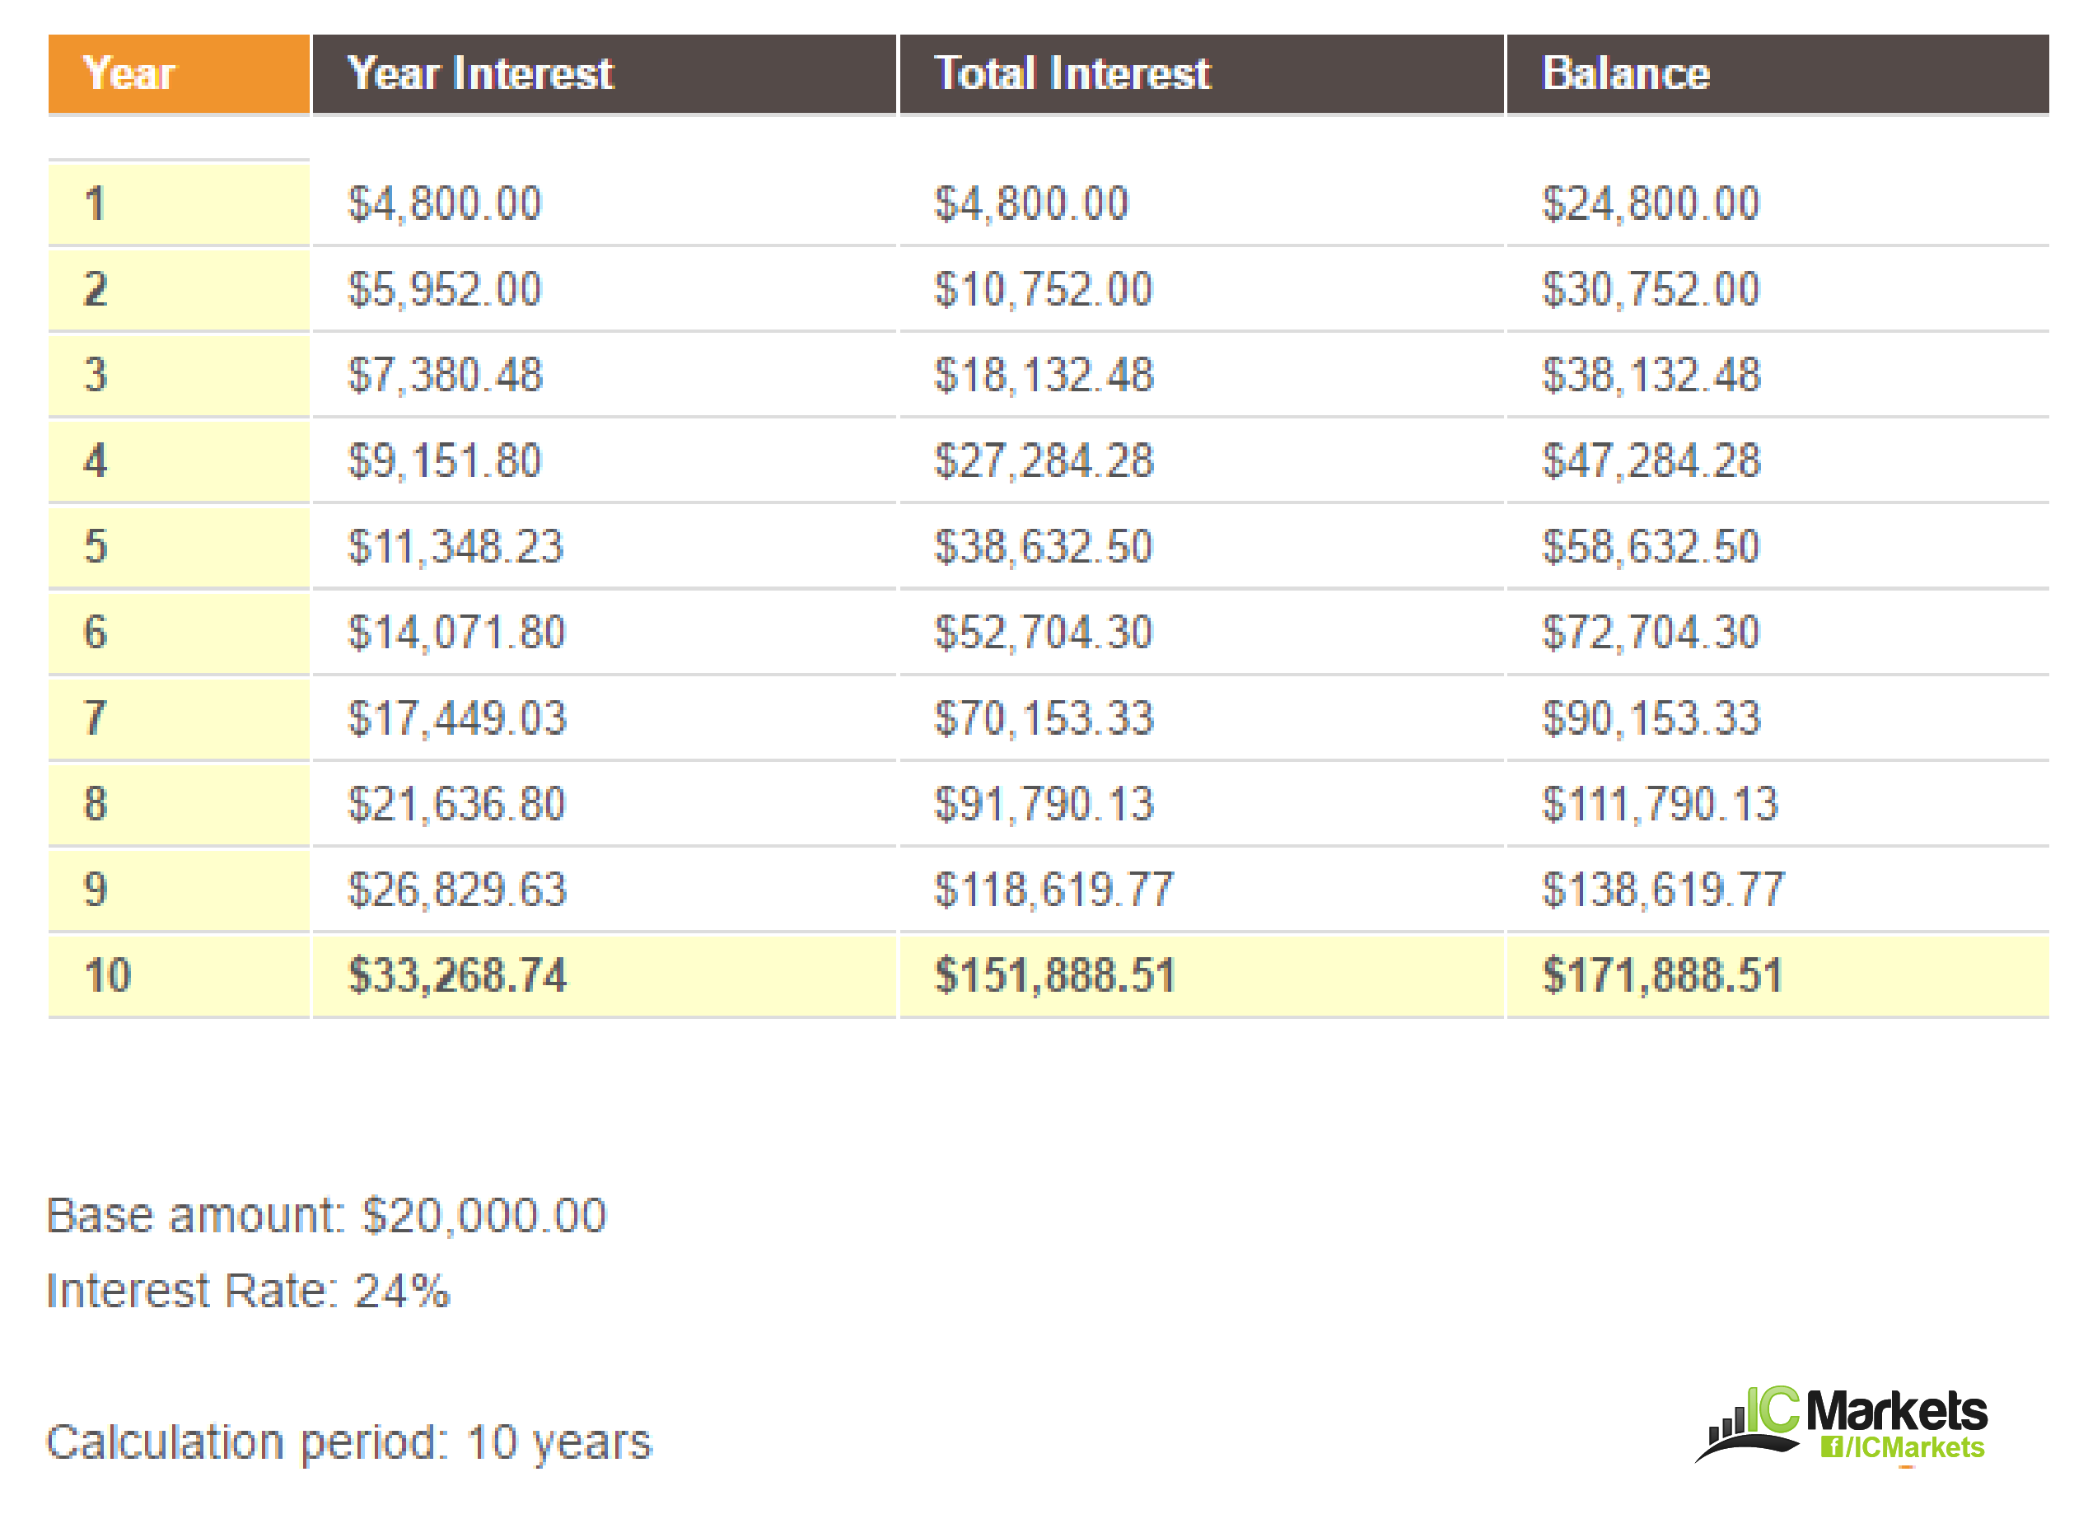The image size is (2088, 1514).
Task: Click the Balance column header
Action: coord(1777,73)
